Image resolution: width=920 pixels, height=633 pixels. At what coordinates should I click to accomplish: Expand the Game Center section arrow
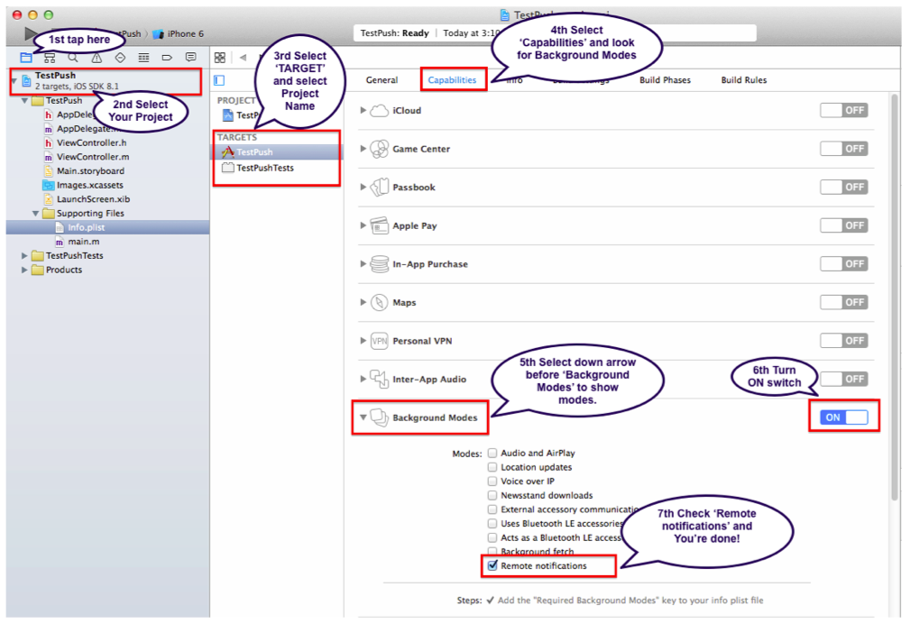tap(363, 149)
